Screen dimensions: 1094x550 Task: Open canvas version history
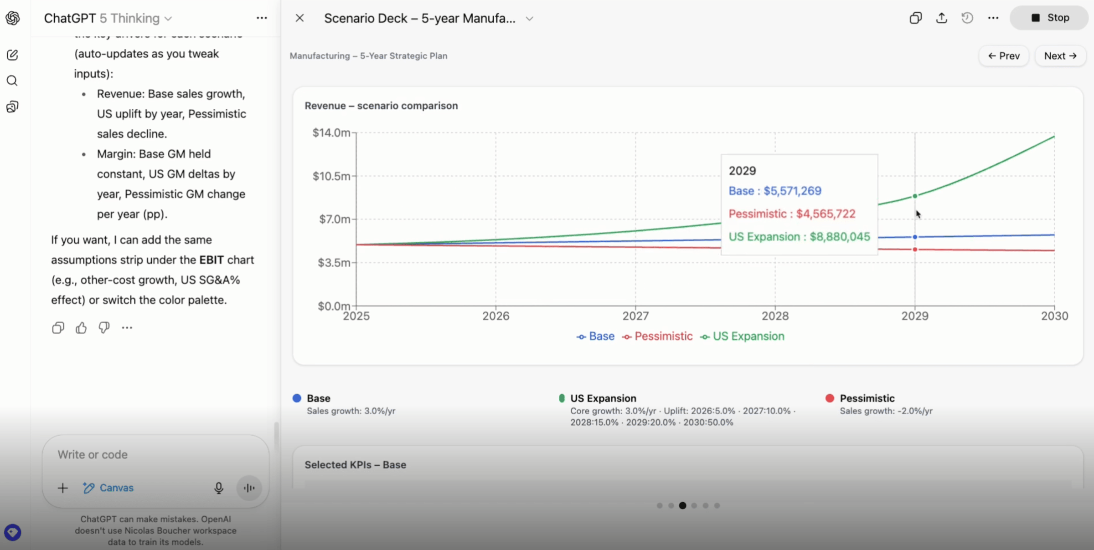[x=967, y=18]
